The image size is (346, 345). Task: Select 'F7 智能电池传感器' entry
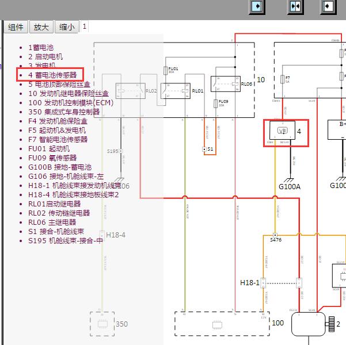click(58, 139)
